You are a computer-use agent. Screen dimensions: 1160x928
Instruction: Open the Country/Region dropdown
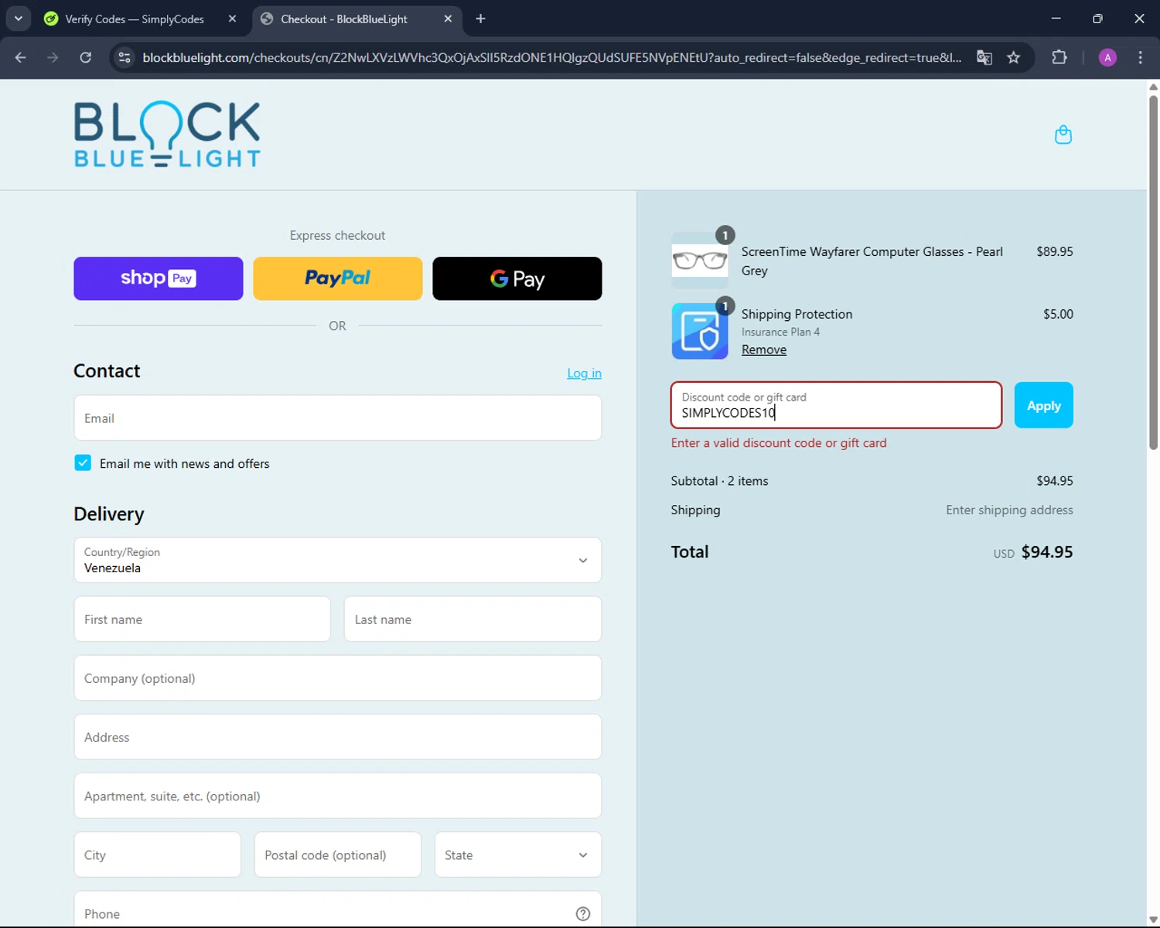338,560
